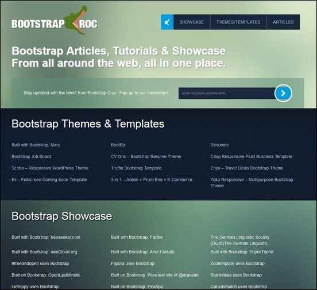Open the 'Bootstrap Job Board' link
The width and height of the screenshot is (317, 290).
31,157
